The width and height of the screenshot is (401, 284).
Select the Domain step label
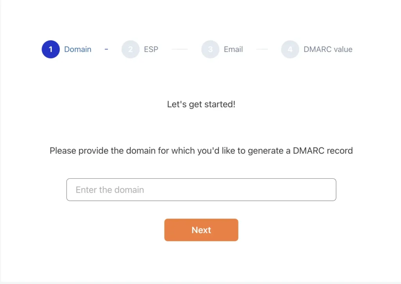click(x=78, y=49)
